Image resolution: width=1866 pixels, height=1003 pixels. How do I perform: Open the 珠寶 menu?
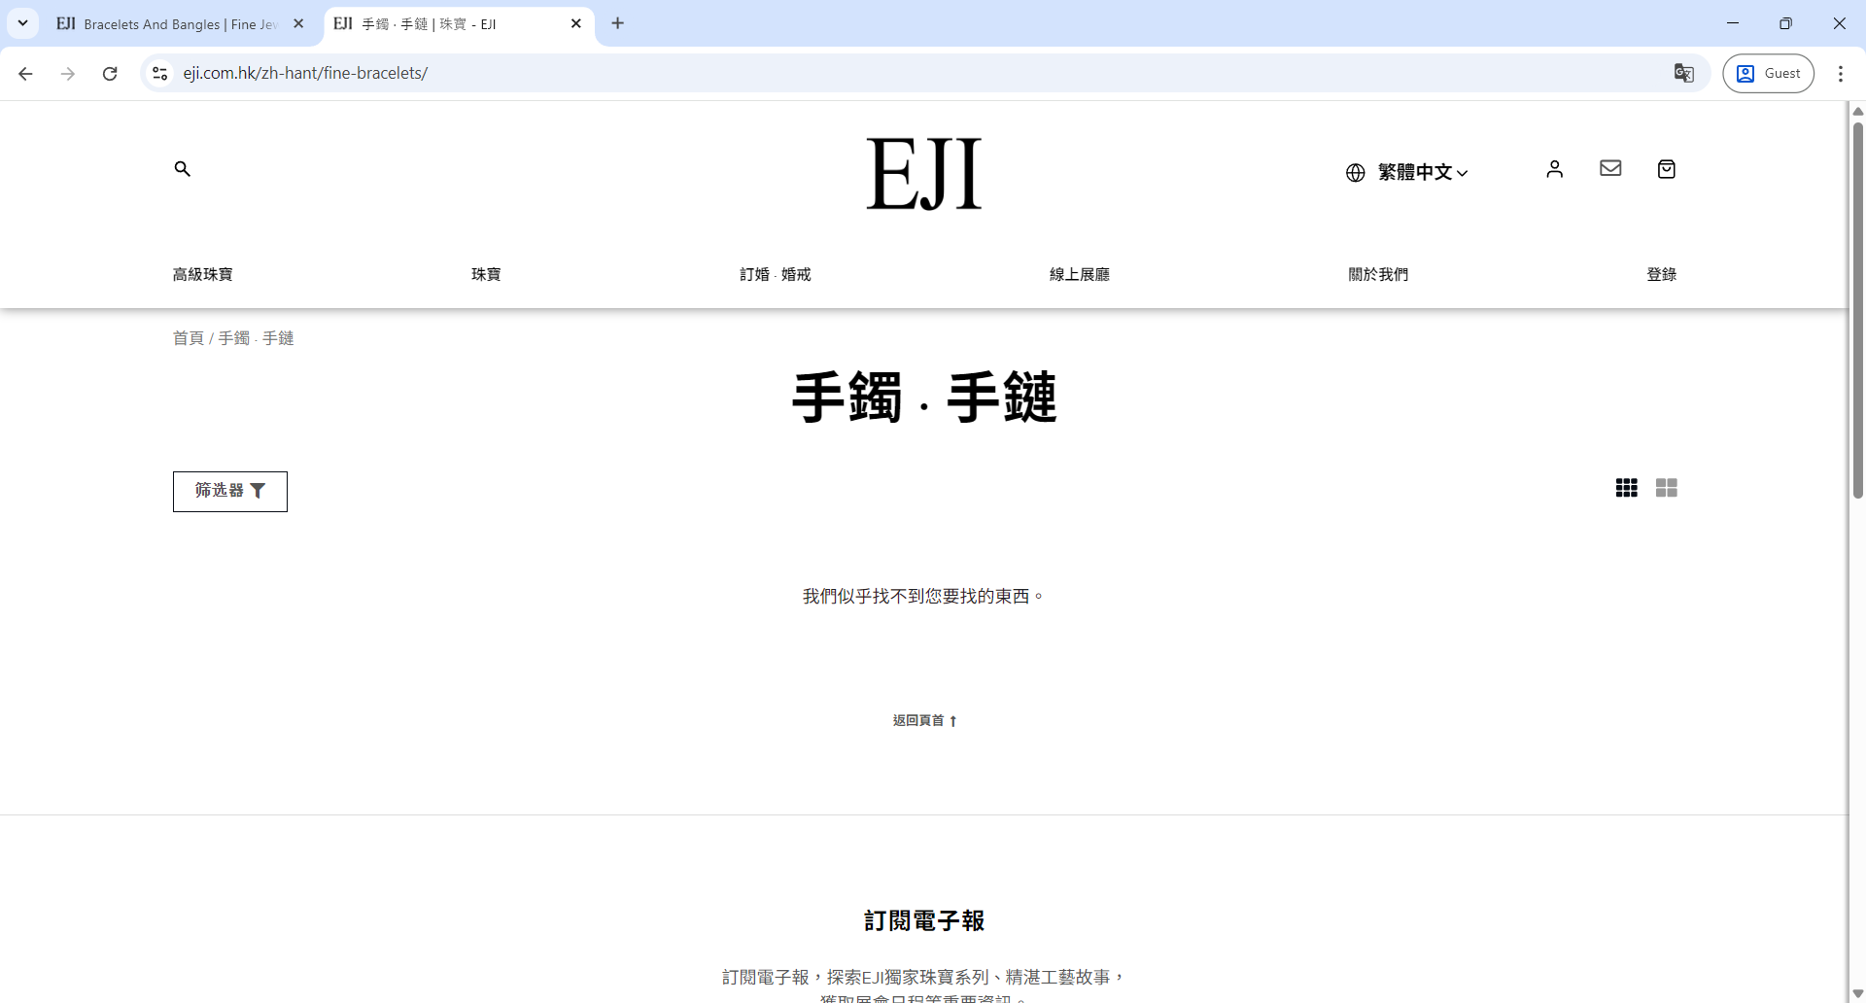point(486,275)
